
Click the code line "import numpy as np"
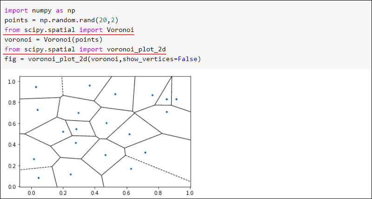[40, 11]
